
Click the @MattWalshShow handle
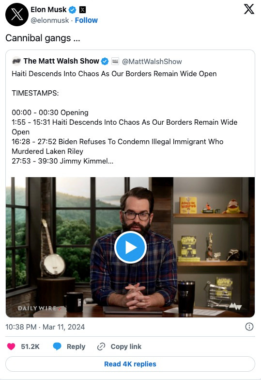click(x=152, y=62)
